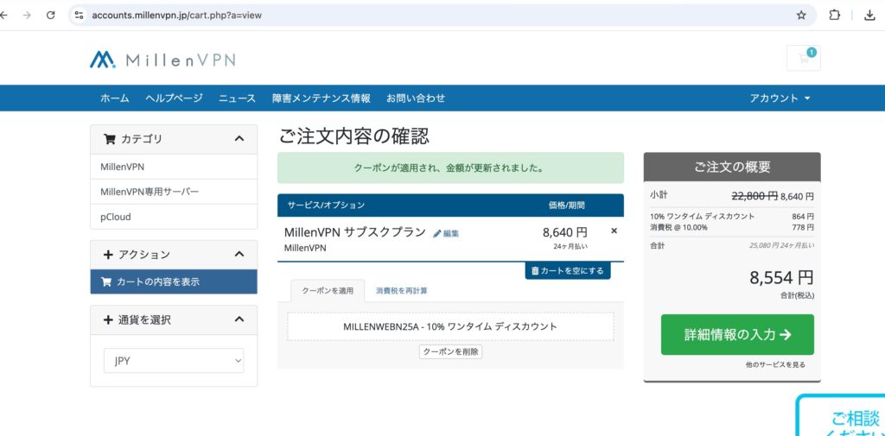The height and width of the screenshot is (436, 885).
Task: Click カートの内容を表示 in the sidebar
Action: tap(174, 282)
